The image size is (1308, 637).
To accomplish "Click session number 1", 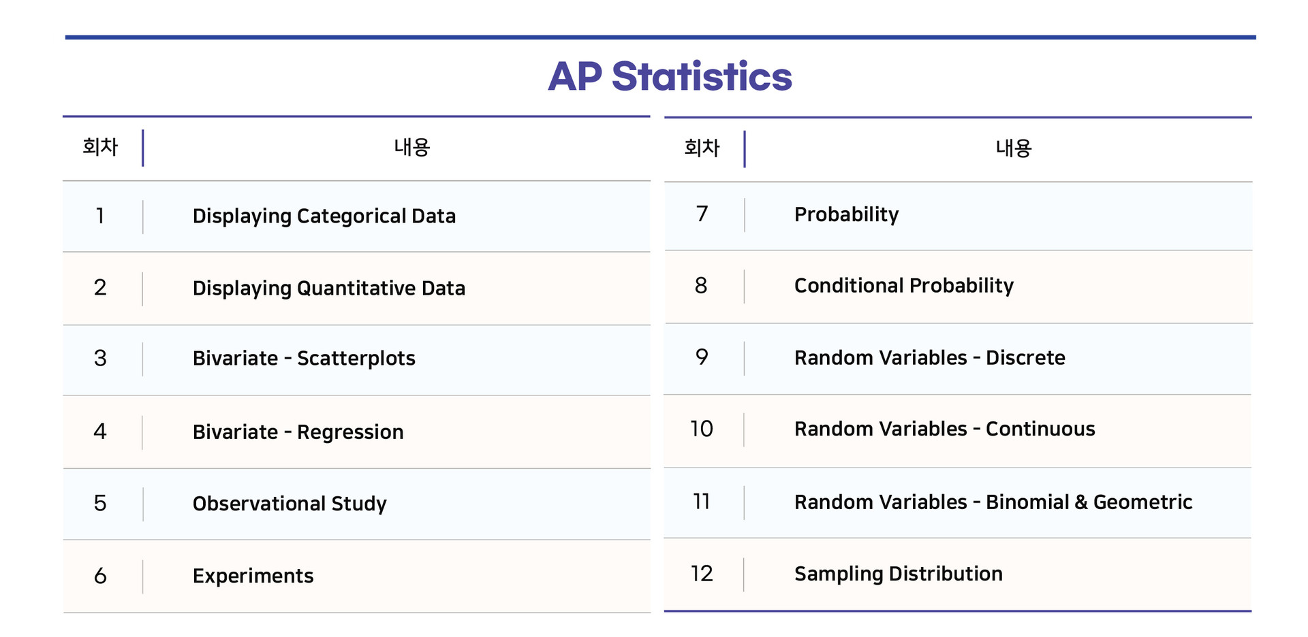I will 100,216.
